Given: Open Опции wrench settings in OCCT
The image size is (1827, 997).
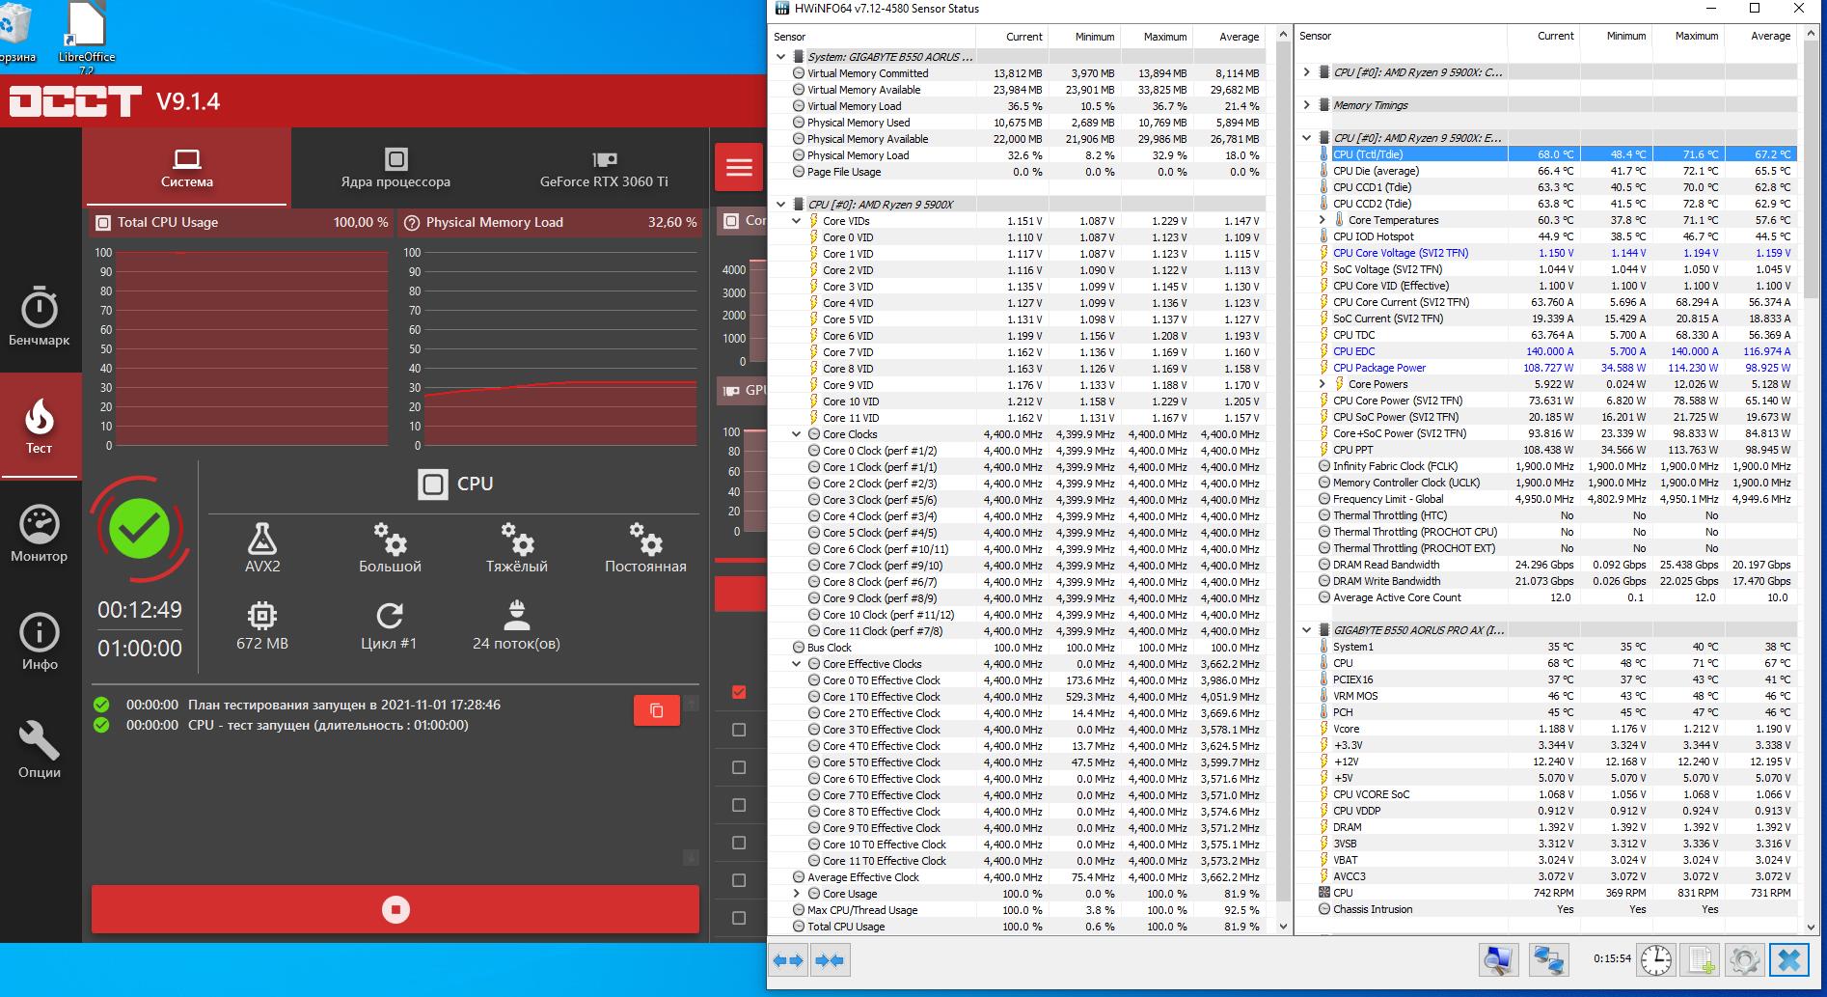Looking at the screenshot, I should [40, 749].
